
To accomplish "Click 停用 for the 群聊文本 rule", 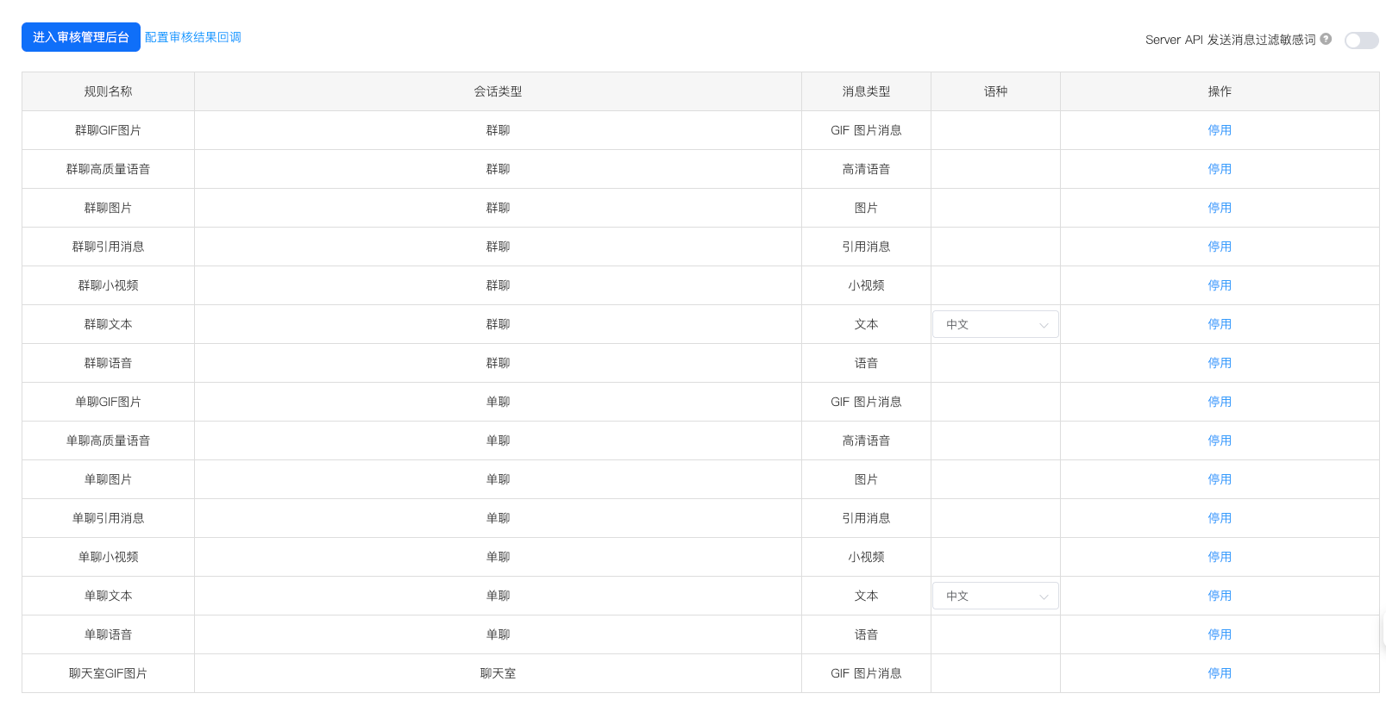I will (1220, 324).
